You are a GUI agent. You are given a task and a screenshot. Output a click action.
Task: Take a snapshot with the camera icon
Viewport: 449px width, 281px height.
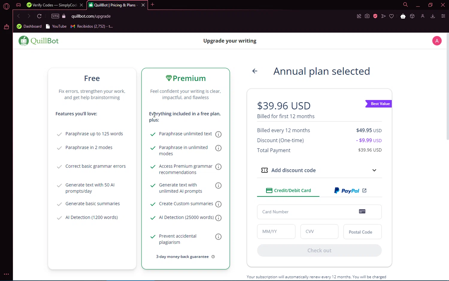[x=367, y=16]
